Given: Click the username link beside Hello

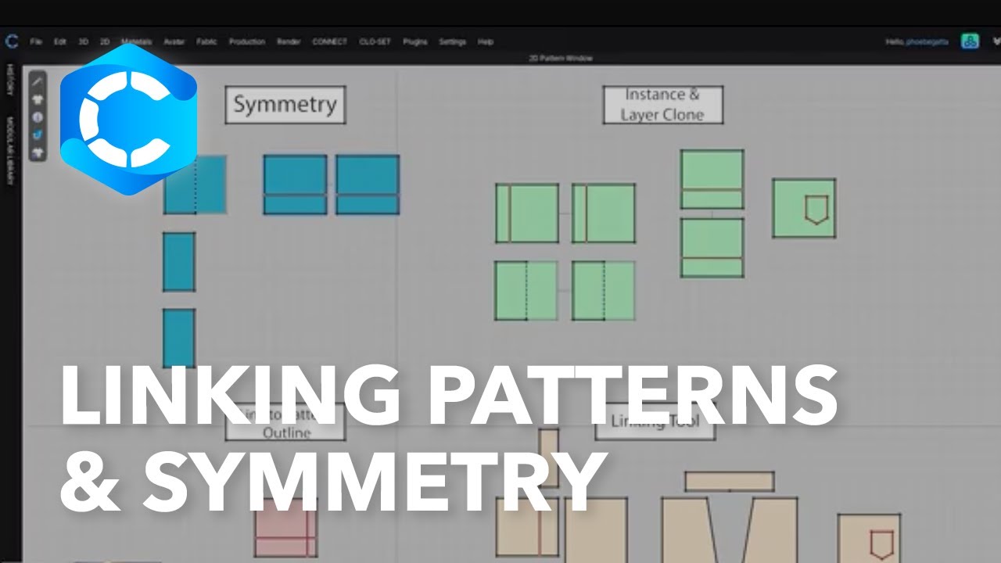Looking at the screenshot, I should tap(927, 41).
